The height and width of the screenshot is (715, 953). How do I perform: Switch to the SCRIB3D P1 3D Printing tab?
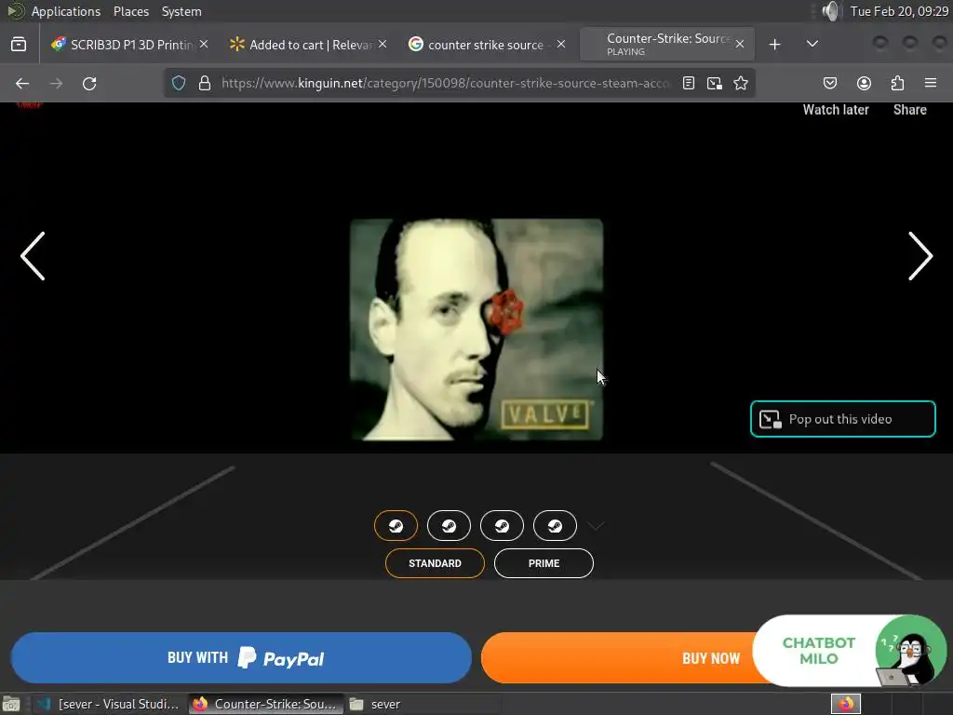(x=122, y=45)
